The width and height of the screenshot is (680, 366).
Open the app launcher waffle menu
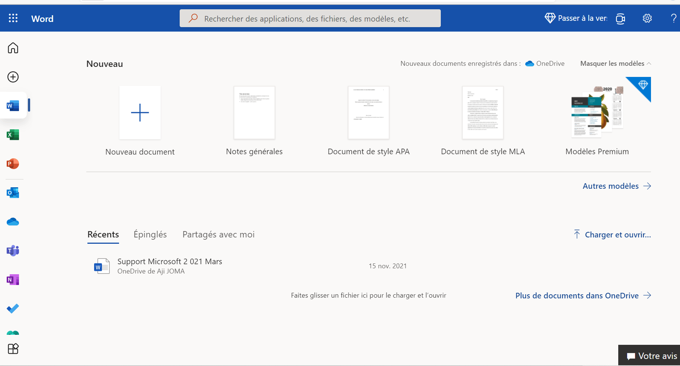click(x=13, y=18)
